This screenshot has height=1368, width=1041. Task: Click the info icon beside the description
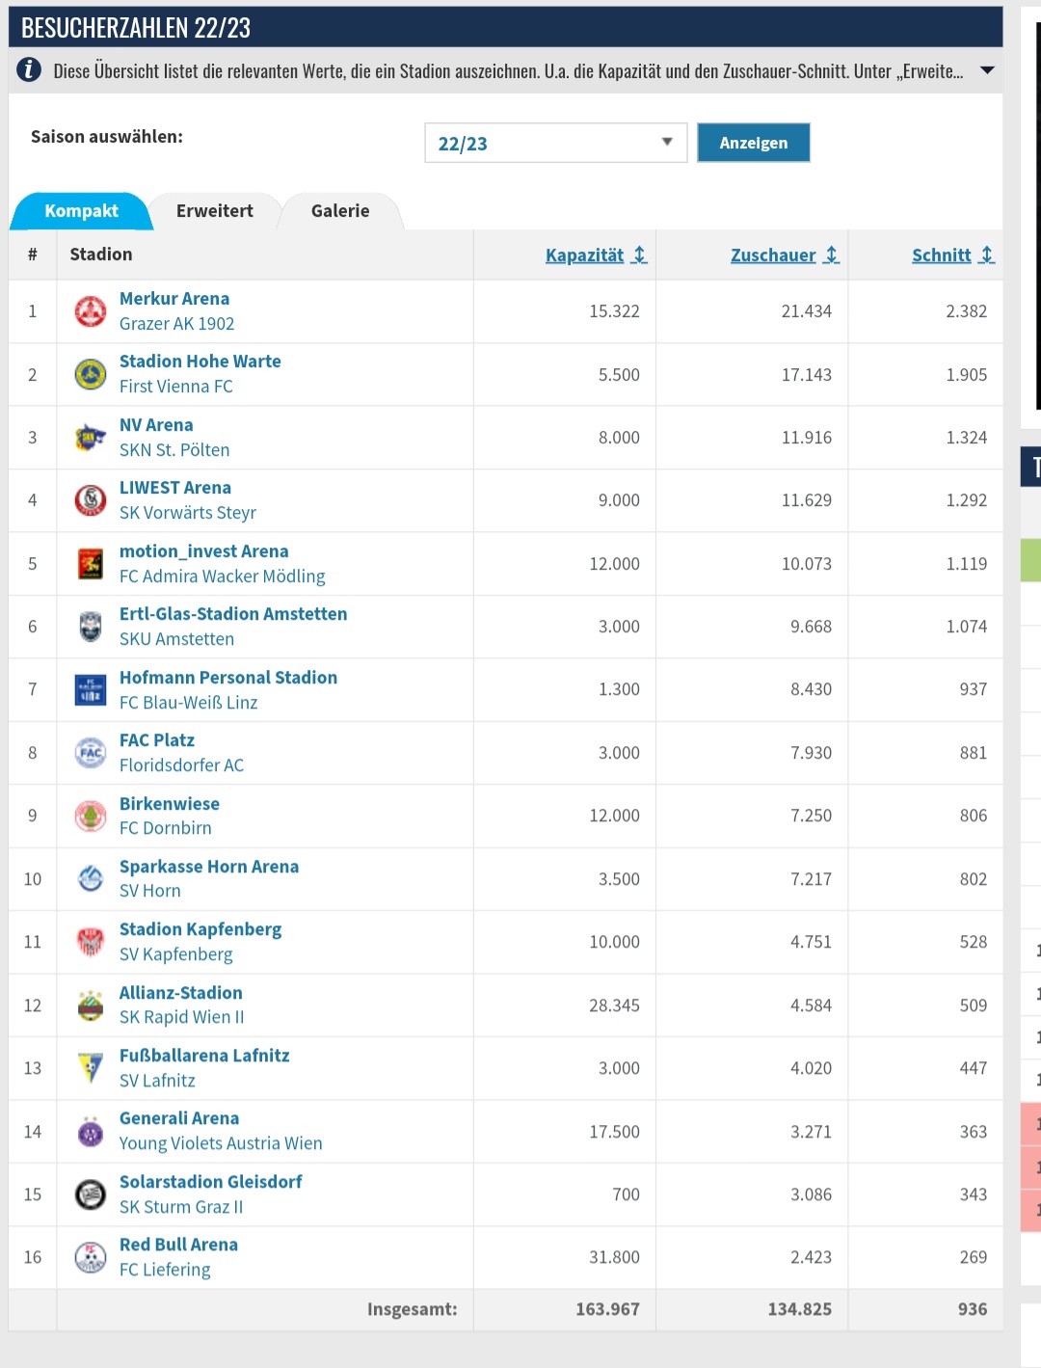point(30,69)
